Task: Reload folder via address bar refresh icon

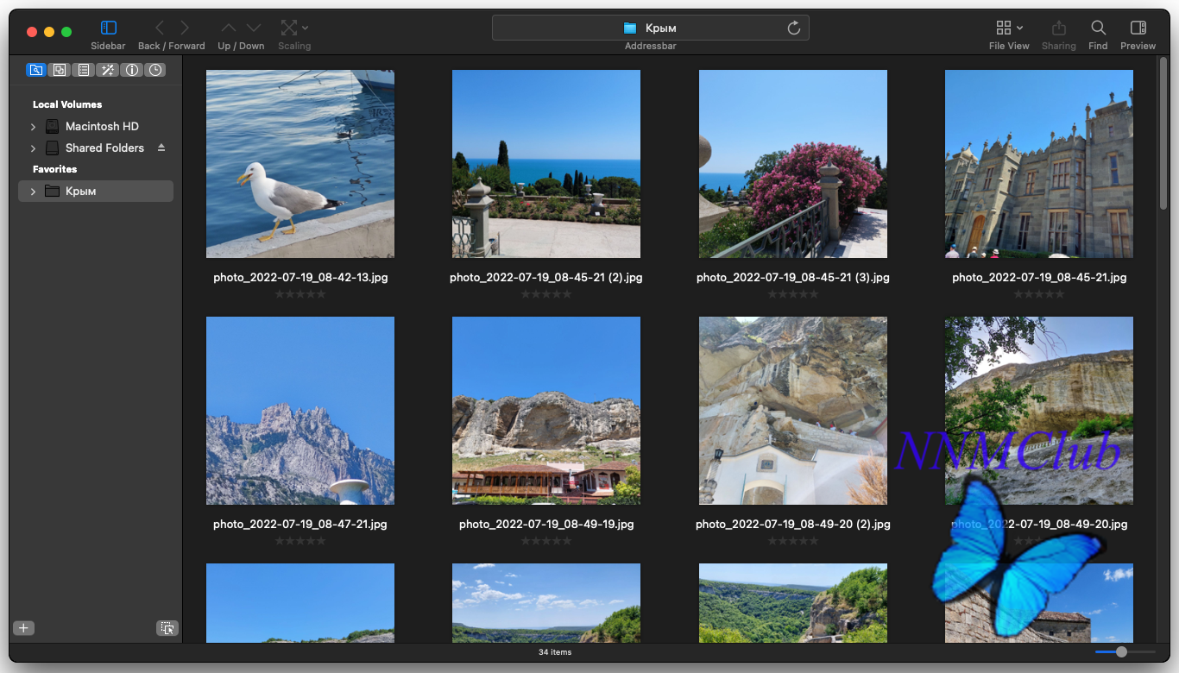Action: (794, 28)
